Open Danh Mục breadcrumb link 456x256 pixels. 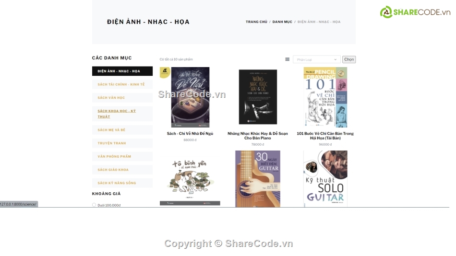pyautogui.click(x=282, y=22)
